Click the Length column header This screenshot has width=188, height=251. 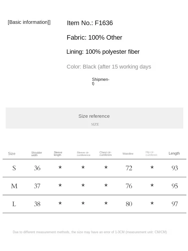click(174, 153)
